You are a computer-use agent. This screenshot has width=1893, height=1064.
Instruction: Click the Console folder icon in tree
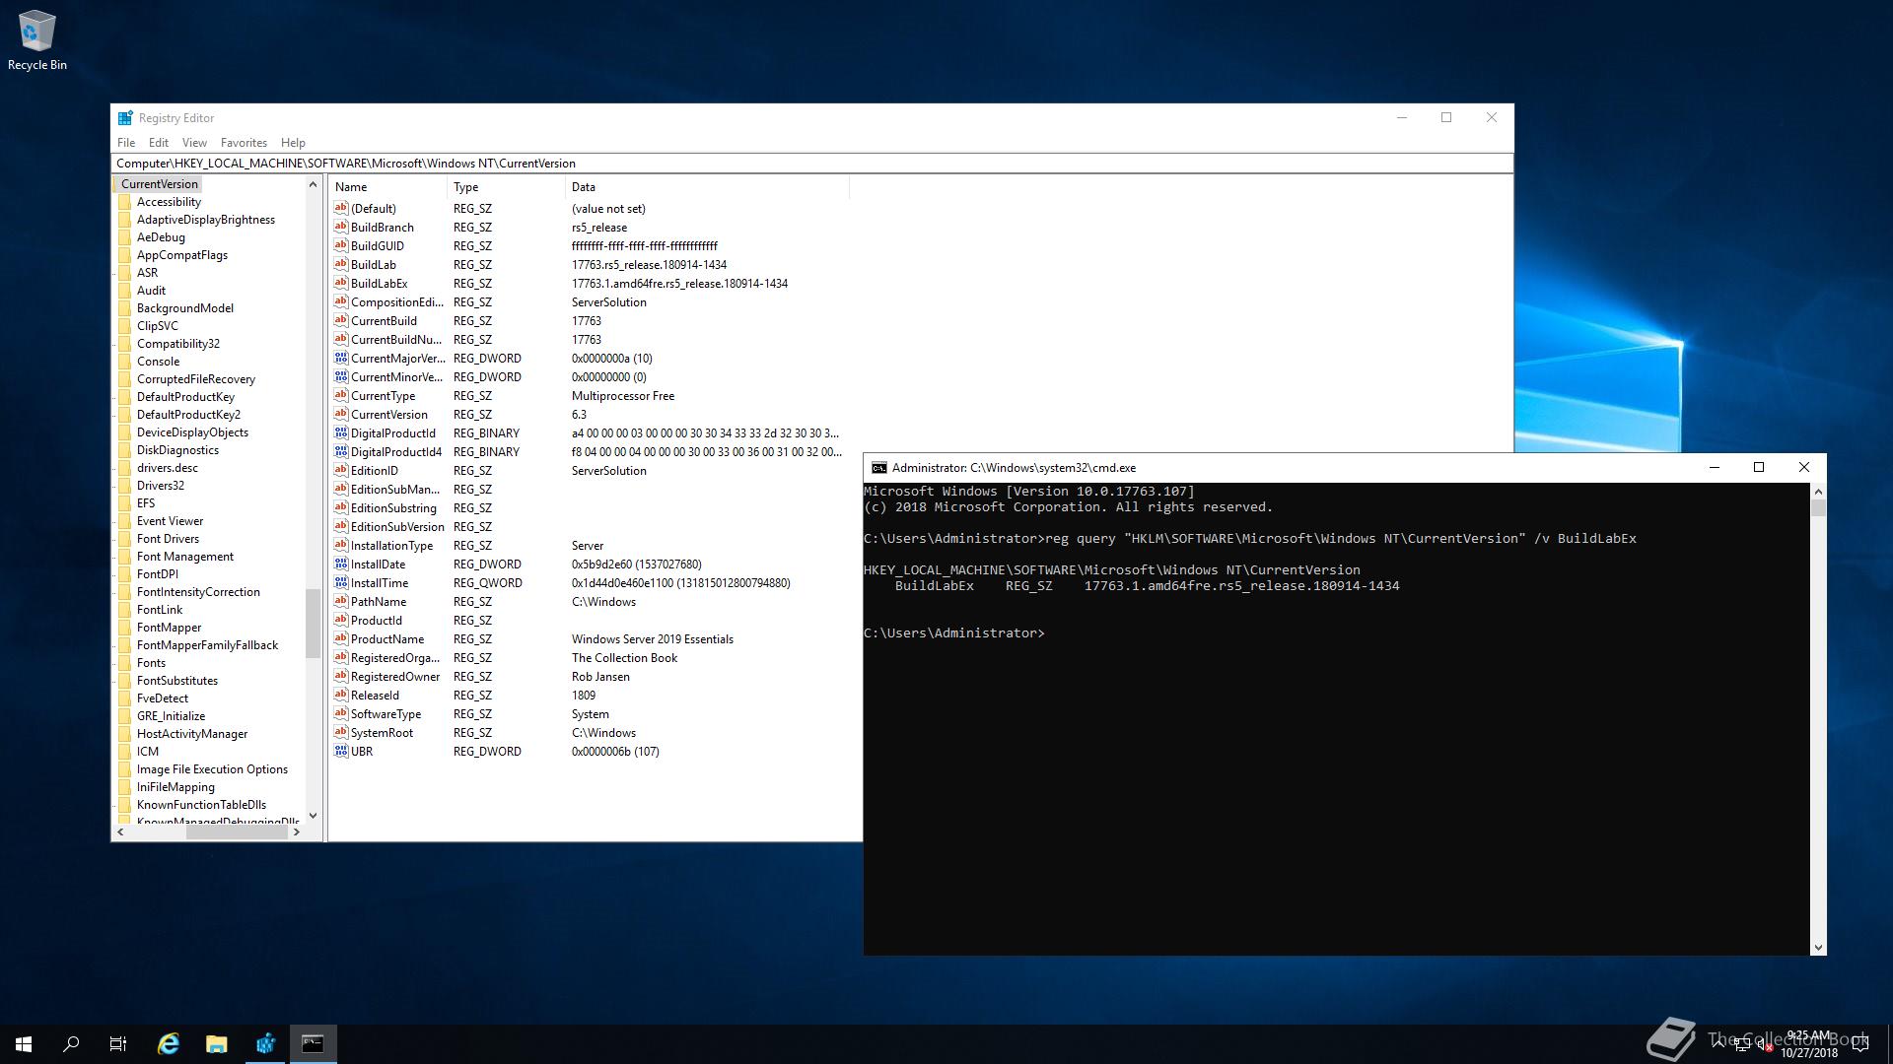pyautogui.click(x=124, y=362)
